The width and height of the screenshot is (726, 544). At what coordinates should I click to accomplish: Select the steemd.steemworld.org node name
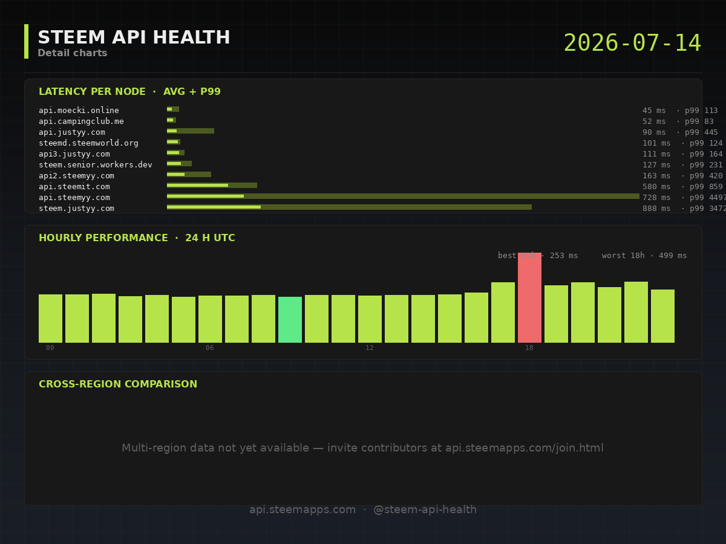click(x=88, y=143)
